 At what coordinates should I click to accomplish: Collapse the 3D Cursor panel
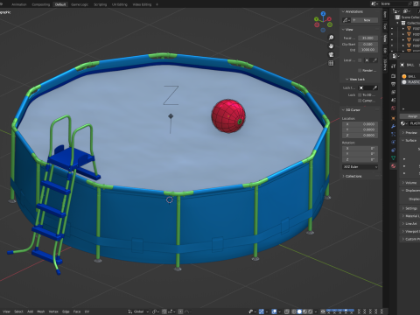coord(343,109)
